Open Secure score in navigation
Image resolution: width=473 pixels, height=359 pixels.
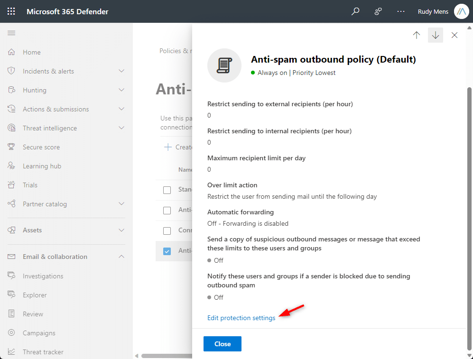(41, 147)
